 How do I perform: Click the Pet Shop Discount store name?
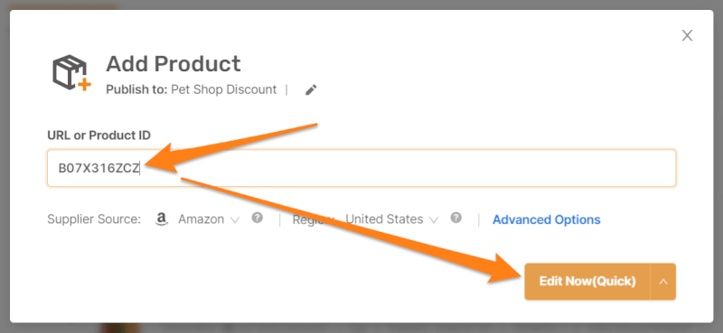click(x=223, y=89)
